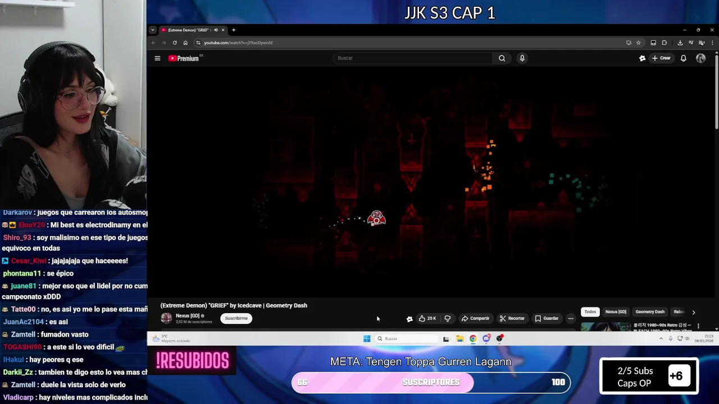Go back in Chrome navigation
Screen dimensions: 719x404
(153, 43)
